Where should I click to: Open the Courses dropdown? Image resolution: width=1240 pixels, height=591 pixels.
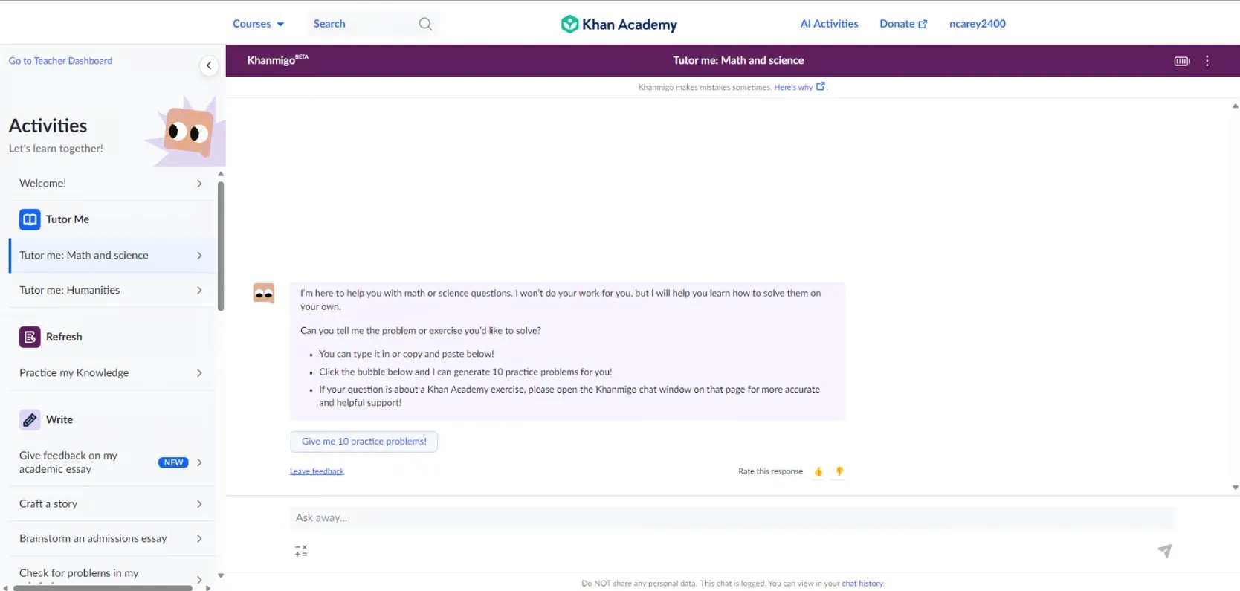tap(258, 24)
